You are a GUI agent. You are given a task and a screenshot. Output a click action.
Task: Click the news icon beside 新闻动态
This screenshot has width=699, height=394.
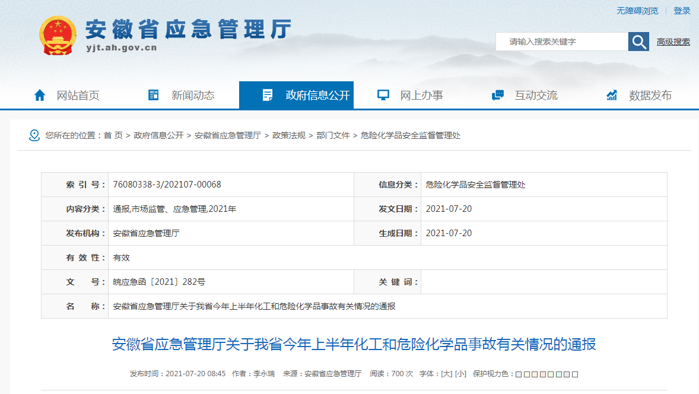pyautogui.click(x=154, y=95)
